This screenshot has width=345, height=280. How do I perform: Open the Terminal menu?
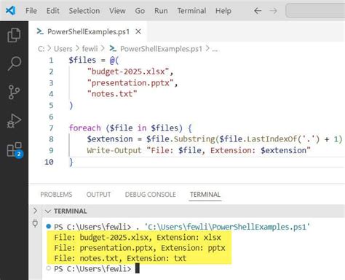(191, 11)
